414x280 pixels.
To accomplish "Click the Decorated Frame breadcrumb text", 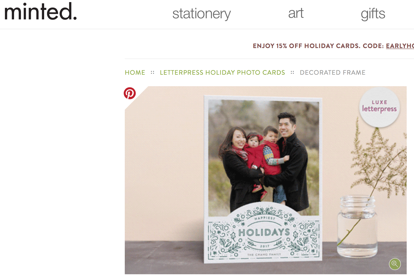I will pos(333,73).
